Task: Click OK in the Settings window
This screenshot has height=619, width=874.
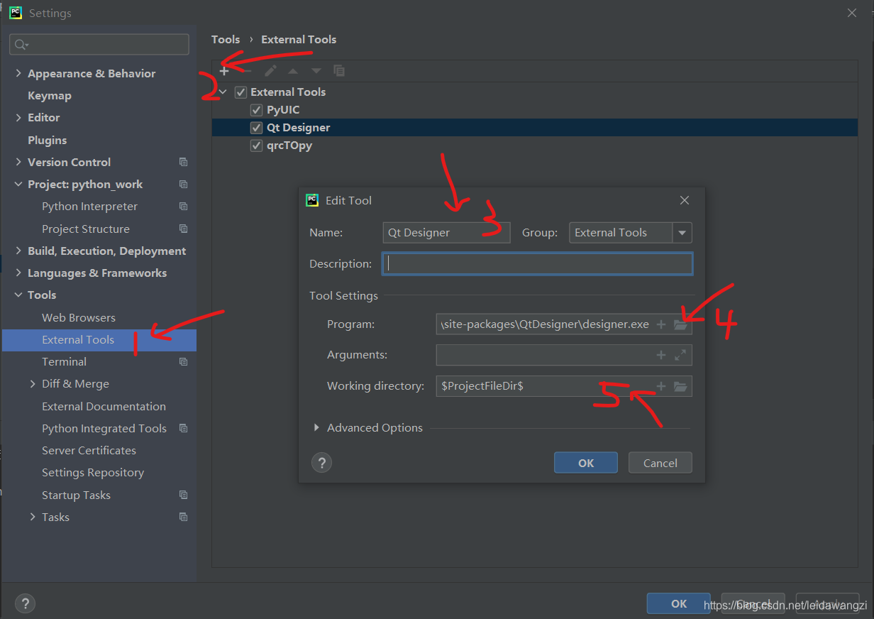Action: [679, 603]
